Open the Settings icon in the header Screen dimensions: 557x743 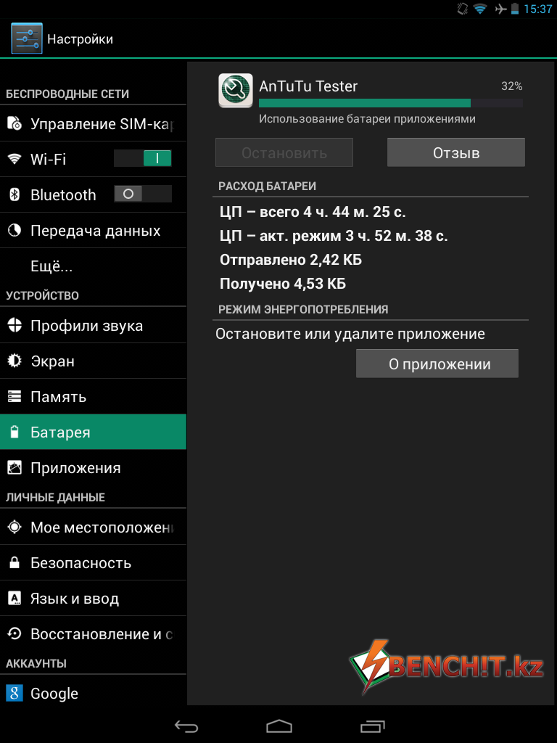pyautogui.click(x=27, y=38)
